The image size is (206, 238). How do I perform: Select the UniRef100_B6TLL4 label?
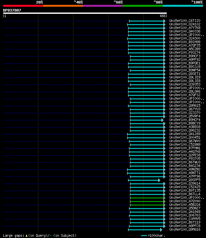[185, 194]
